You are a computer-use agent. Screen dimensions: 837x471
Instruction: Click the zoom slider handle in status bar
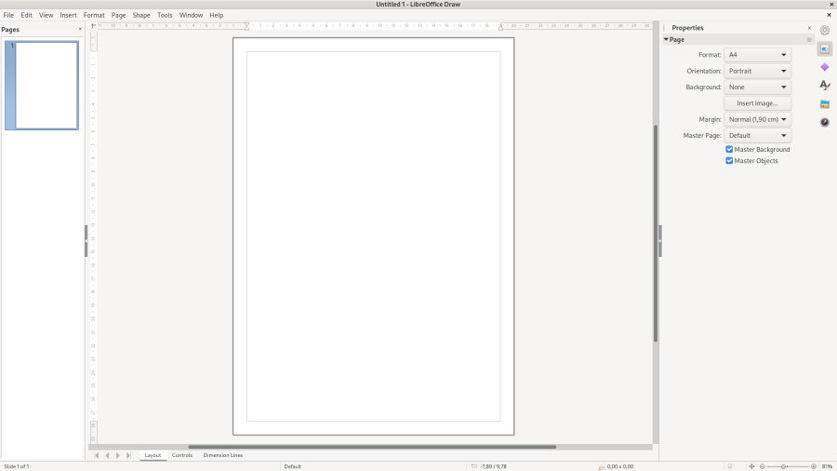point(784,466)
